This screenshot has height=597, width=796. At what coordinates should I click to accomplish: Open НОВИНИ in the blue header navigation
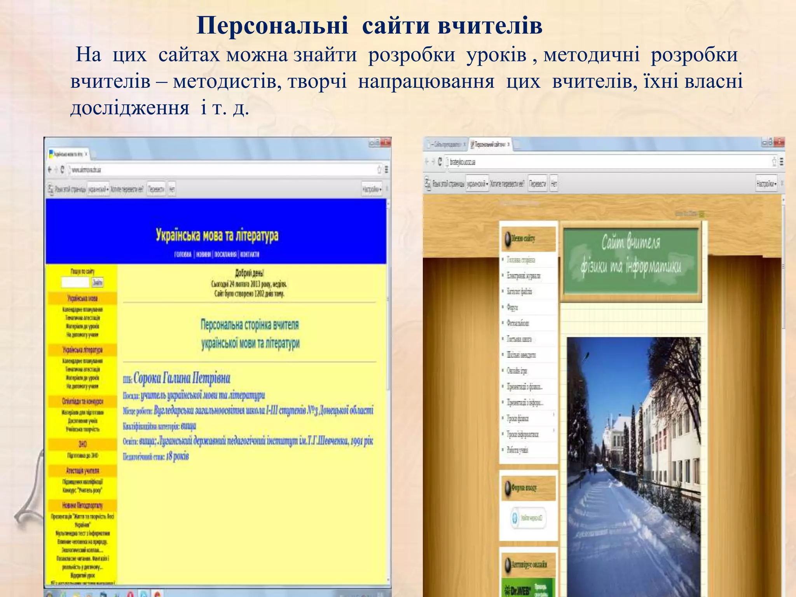click(x=204, y=255)
